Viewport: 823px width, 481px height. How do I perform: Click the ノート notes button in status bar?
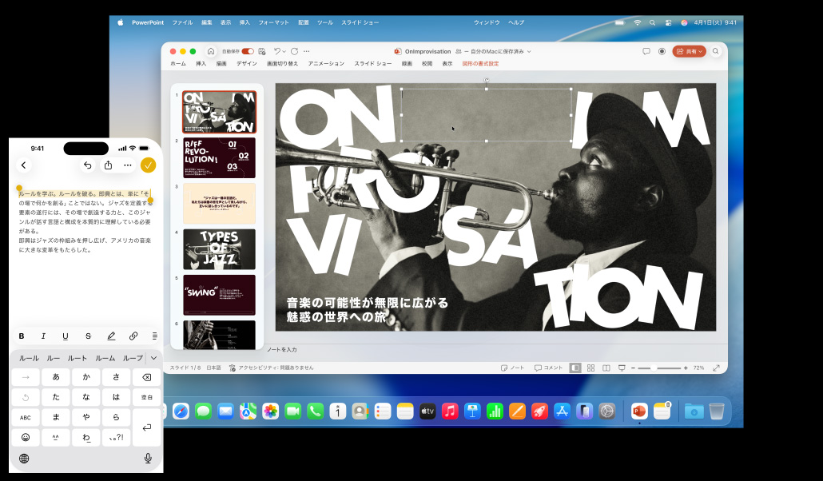click(513, 368)
